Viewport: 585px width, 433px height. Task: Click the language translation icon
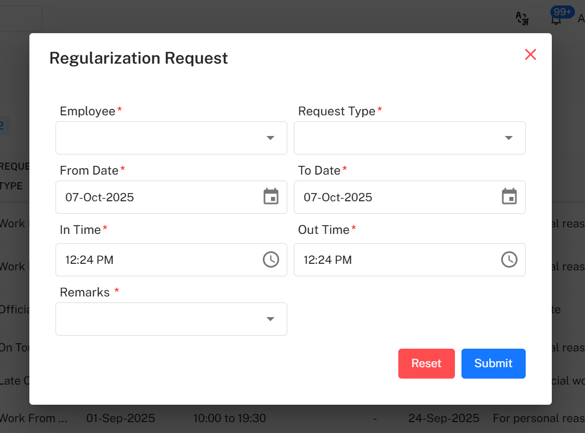pos(522,18)
